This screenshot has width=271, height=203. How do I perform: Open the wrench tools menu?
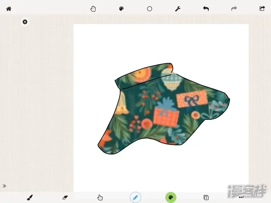[x=178, y=9]
